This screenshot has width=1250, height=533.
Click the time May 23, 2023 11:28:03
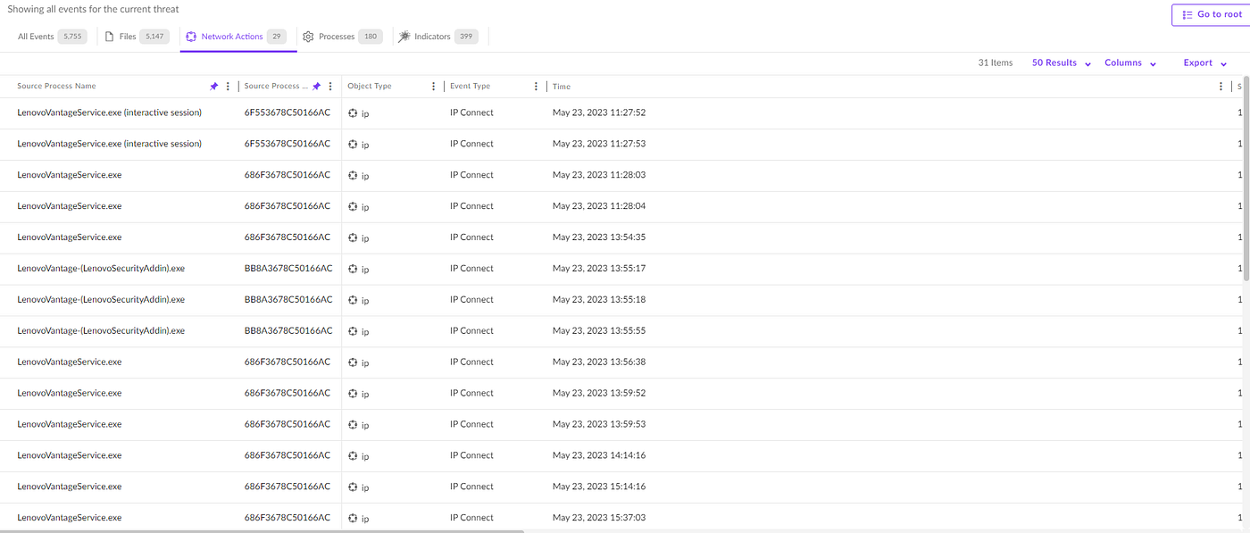point(599,175)
